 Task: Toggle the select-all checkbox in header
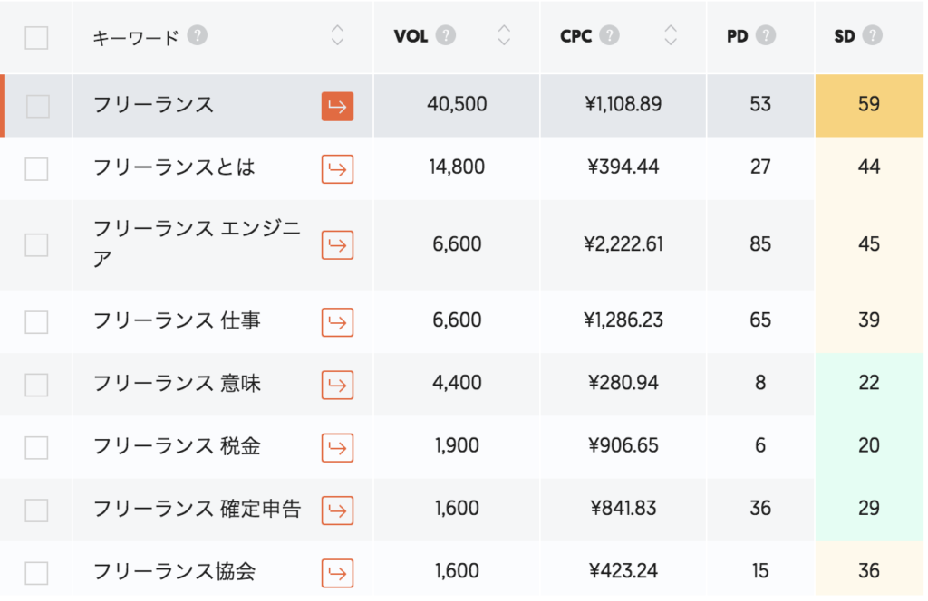(36, 38)
